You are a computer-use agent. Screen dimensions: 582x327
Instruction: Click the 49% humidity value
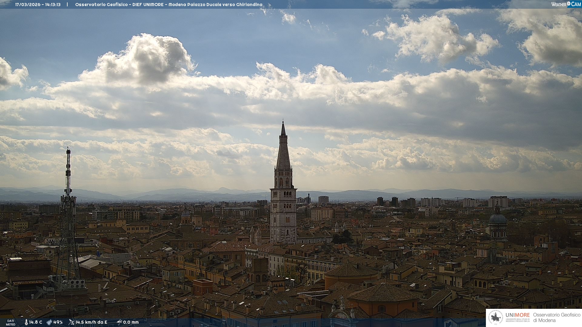(x=58, y=322)
